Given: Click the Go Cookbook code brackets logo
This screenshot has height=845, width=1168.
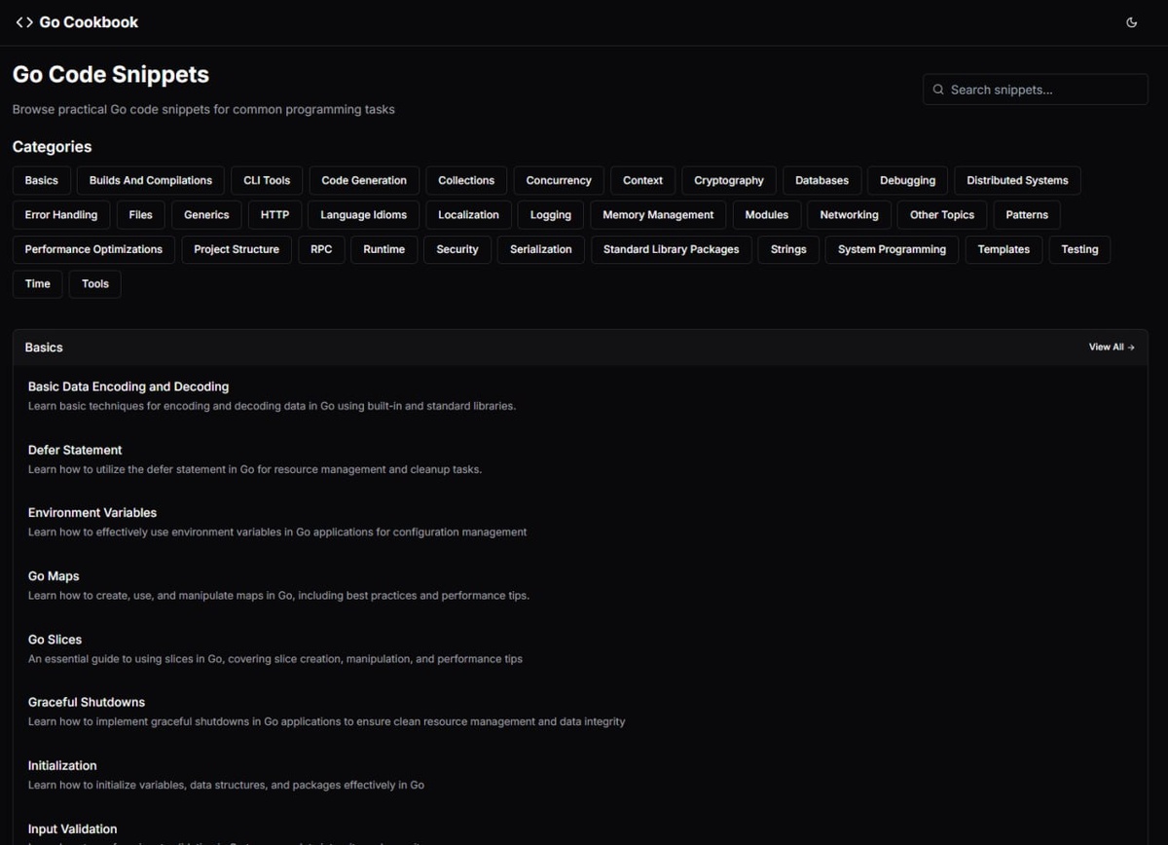Looking at the screenshot, I should (24, 22).
